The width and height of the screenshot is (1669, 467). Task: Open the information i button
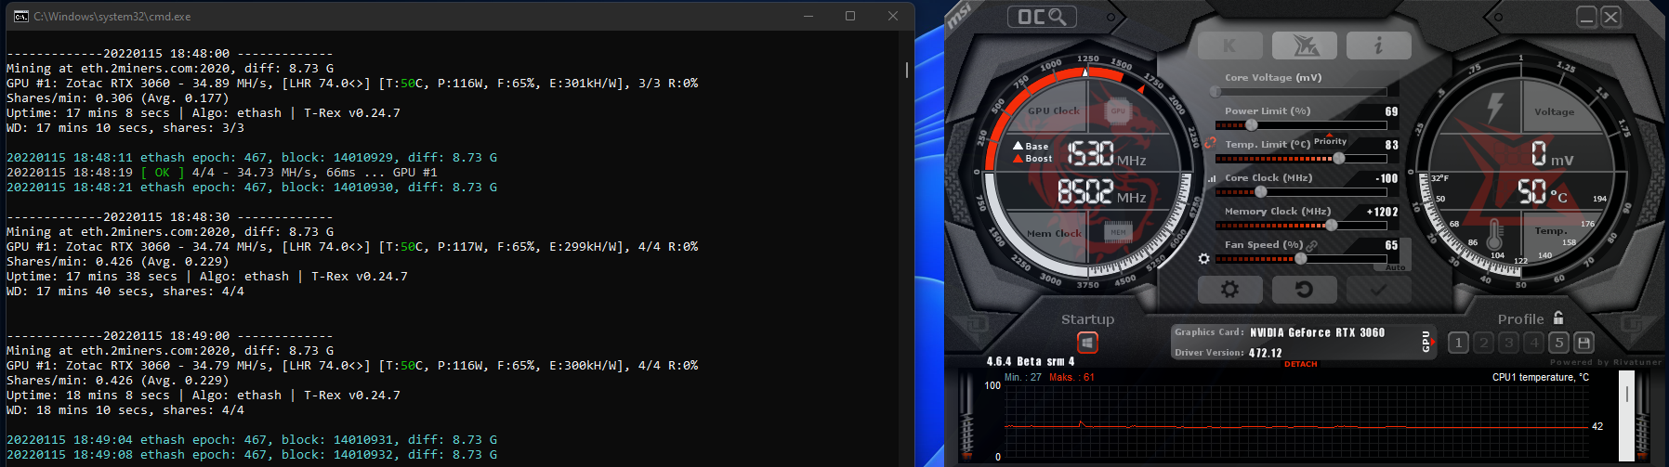pyautogui.click(x=1378, y=45)
